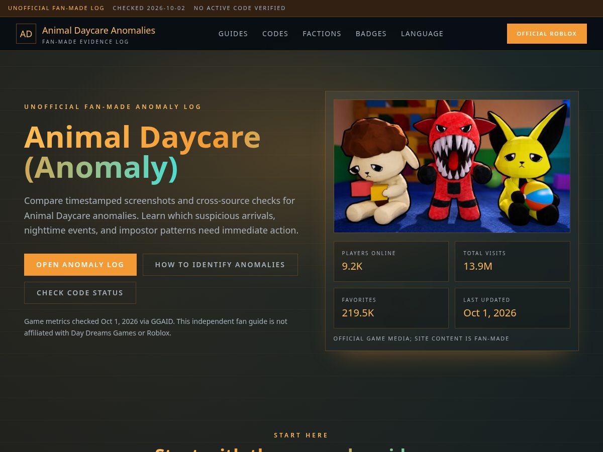This screenshot has height=452, width=603.
Task: View the plush animals game thumbnail
Action: click(x=452, y=166)
